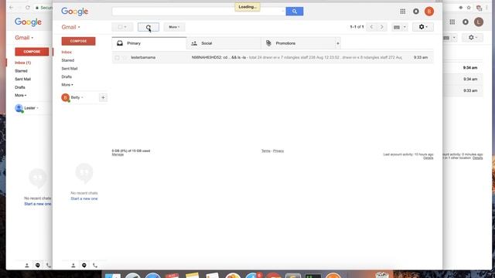The width and height of the screenshot is (495, 278).
Task: Open the Terms link in the footer
Action: click(x=266, y=151)
